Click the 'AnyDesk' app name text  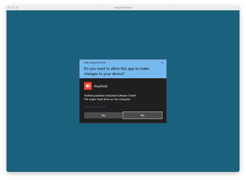pos(101,86)
